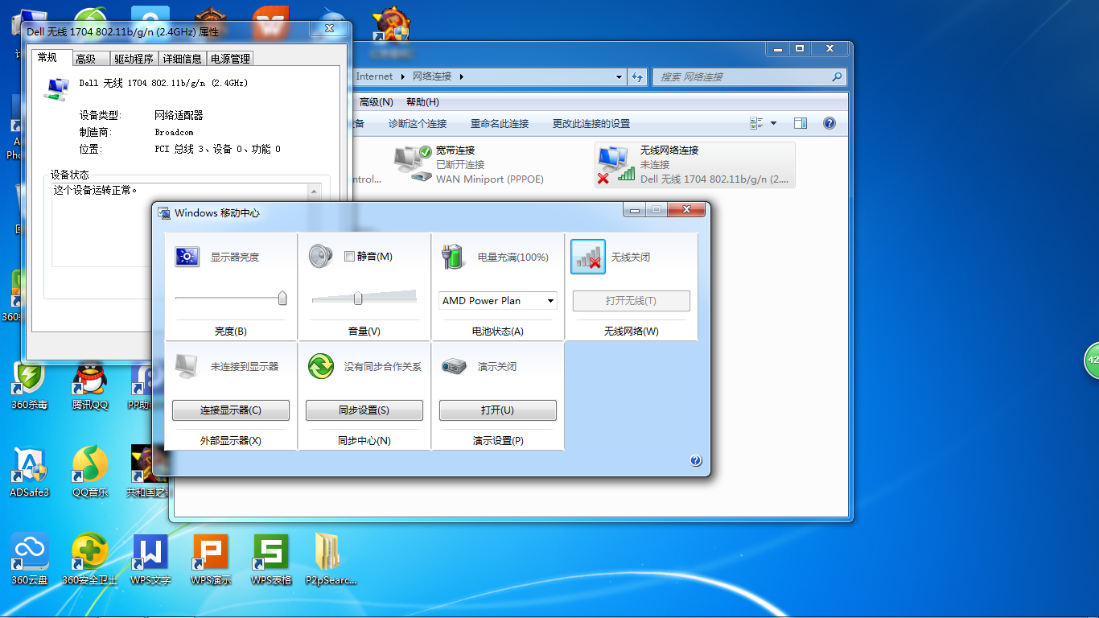Click the speaker volume icon in Mobility Center

tap(320, 257)
